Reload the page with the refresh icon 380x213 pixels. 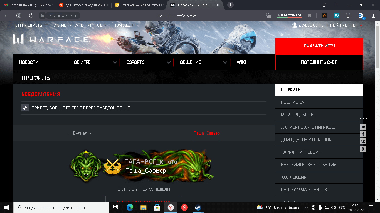31,16
